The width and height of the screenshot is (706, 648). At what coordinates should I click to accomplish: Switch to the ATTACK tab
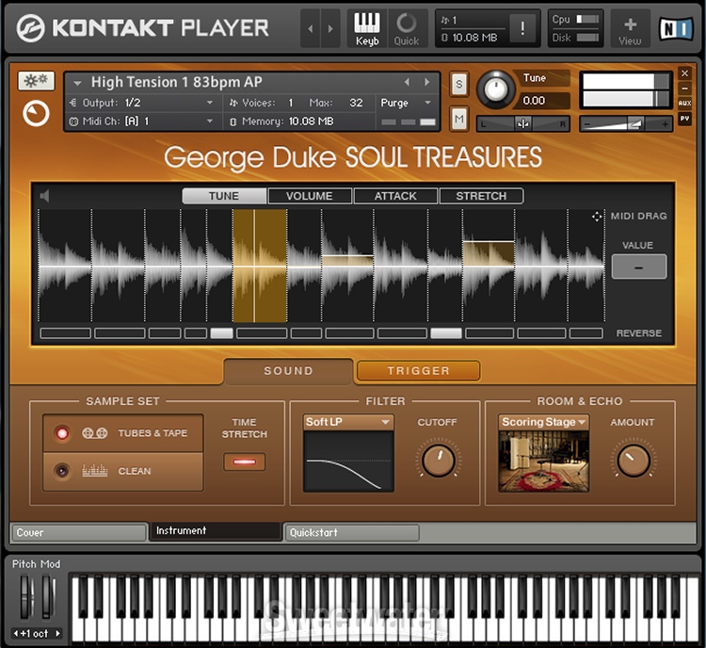pyautogui.click(x=395, y=196)
